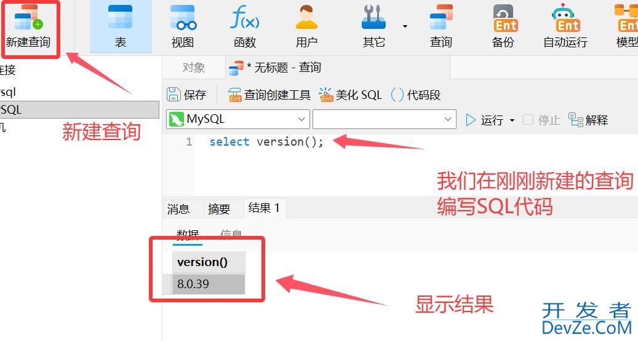Open the MySQL connection dropdown
This screenshot has height=341, width=638.
(238, 119)
